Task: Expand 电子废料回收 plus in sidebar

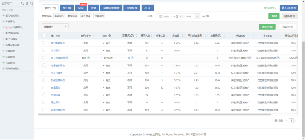Action: click(4, 33)
